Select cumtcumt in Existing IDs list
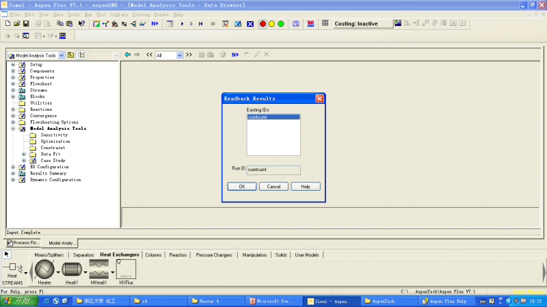 (273, 117)
